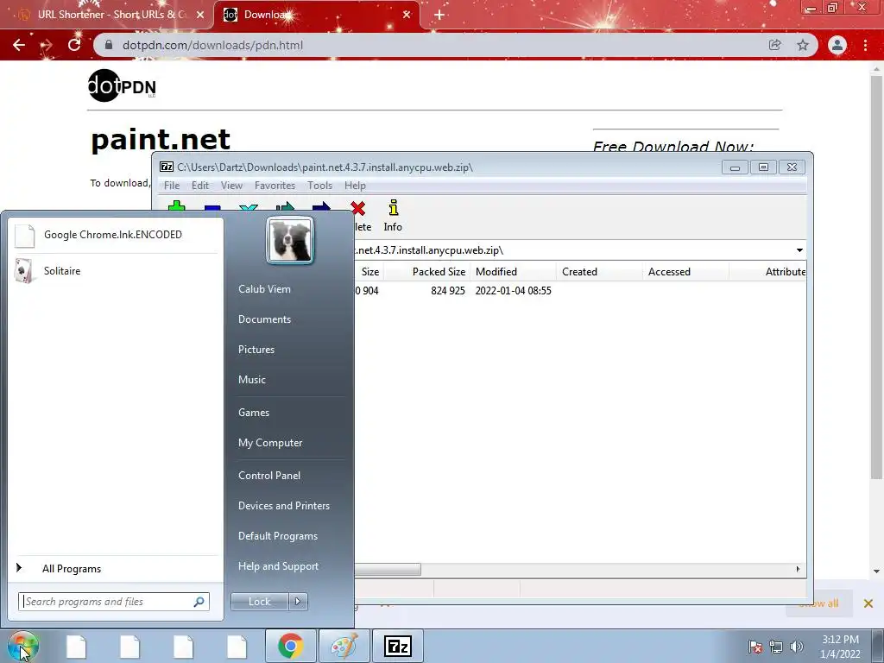Click the user account dog picture
This screenshot has width=884, height=663.
click(x=290, y=241)
